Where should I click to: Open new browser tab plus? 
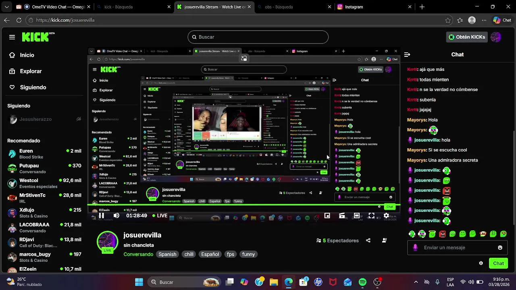pos(422,7)
